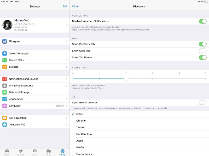This screenshot has height=156, width=209.
Task: Open the Nicegram row chevron
Action: (x=67, y=41)
